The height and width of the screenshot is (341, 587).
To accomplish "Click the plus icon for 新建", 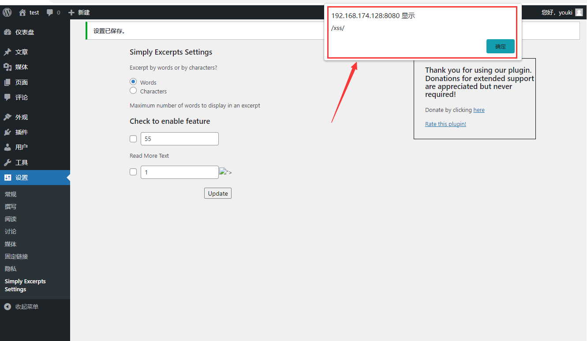I will [71, 12].
